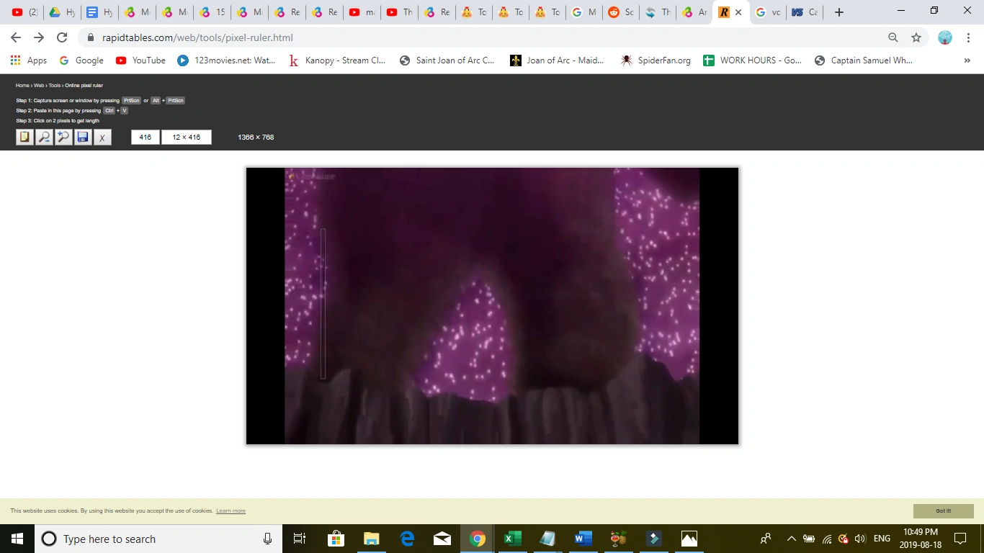Open the Action Center notifications icon
The height and width of the screenshot is (553, 984).
[960, 539]
